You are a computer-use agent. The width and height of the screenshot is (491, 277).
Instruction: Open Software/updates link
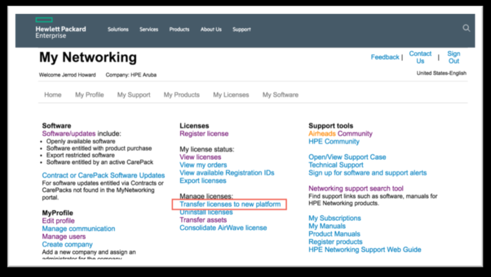(x=68, y=133)
